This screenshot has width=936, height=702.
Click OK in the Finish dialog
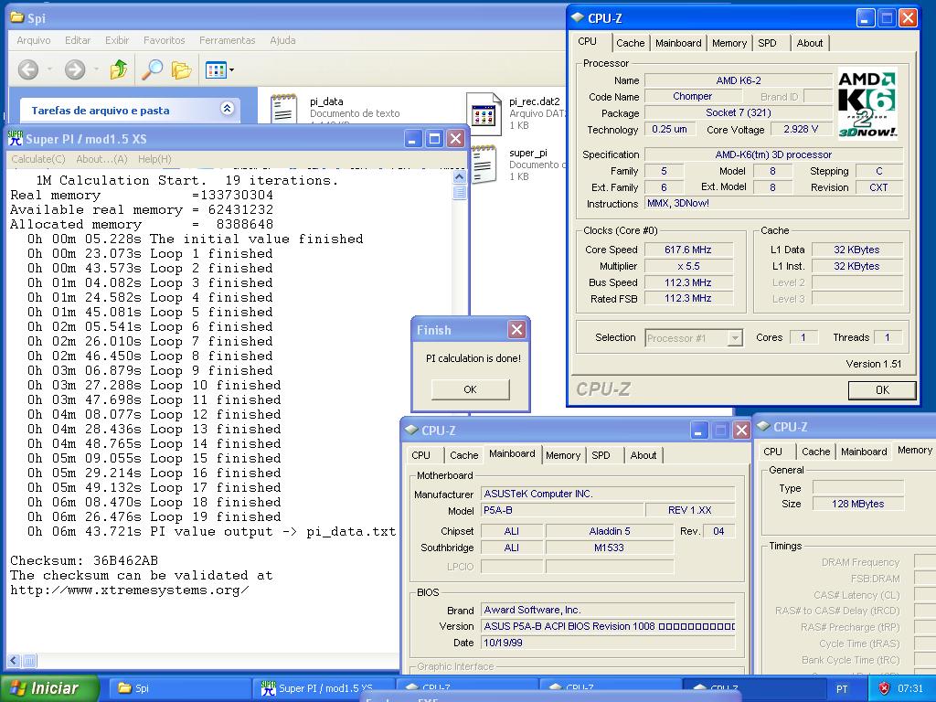[x=470, y=389]
